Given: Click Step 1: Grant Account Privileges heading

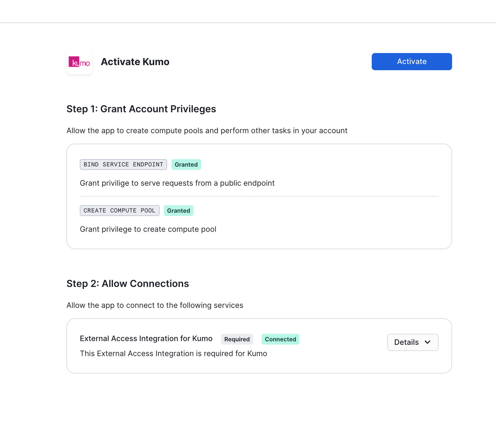Looking at the screenshot, I should click(141, 109).
